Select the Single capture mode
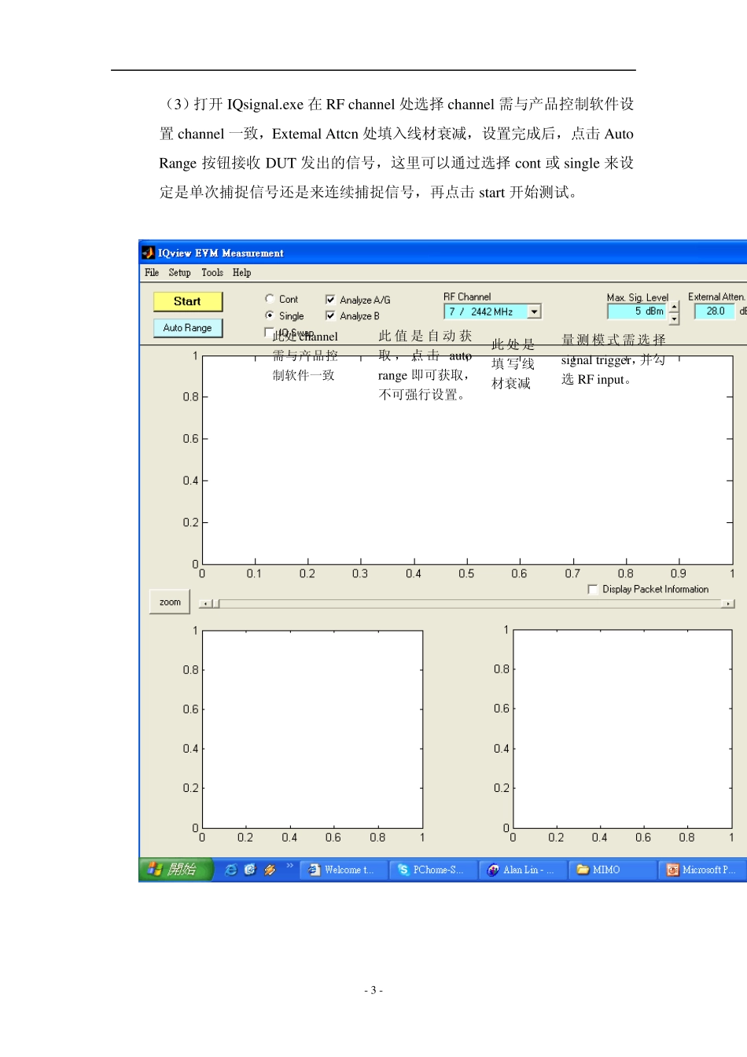747x1057 pixels. click(270, 315)
